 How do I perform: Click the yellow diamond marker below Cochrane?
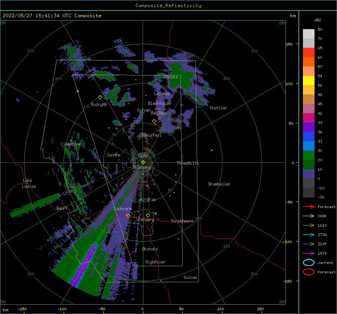click(x=128, y=215)
